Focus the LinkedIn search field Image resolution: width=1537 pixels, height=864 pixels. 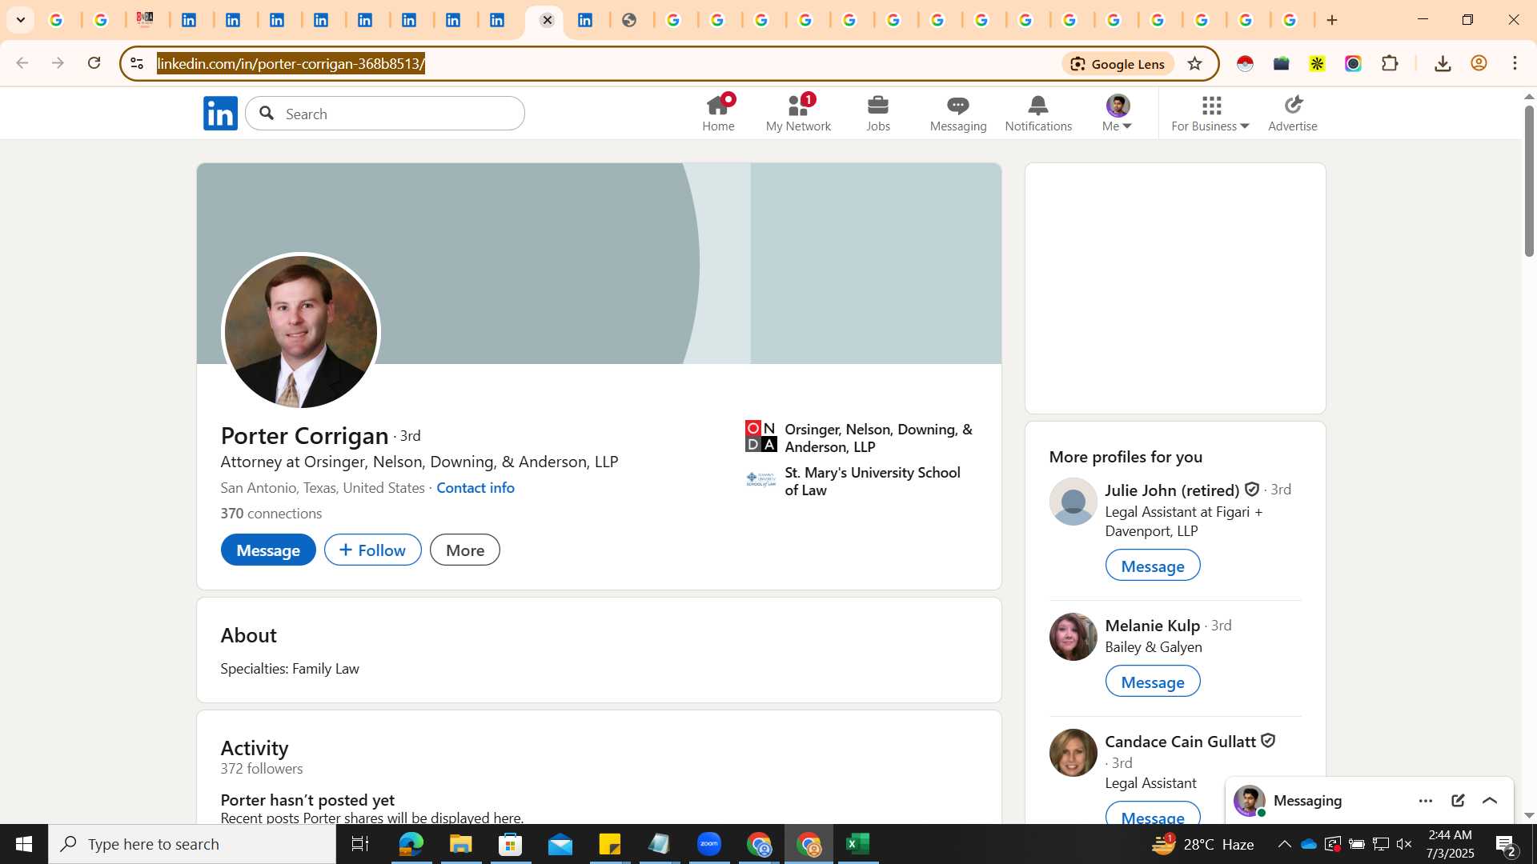coord(385,114)
